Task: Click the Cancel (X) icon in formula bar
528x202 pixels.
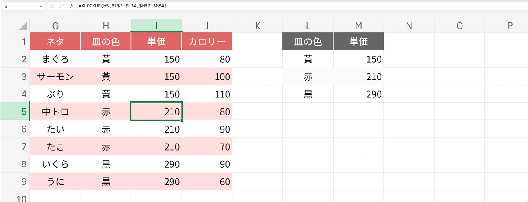Action: [x=52, y=6]
